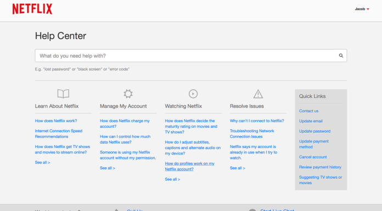Click the Help Center page title

click(x=60, y=36)
